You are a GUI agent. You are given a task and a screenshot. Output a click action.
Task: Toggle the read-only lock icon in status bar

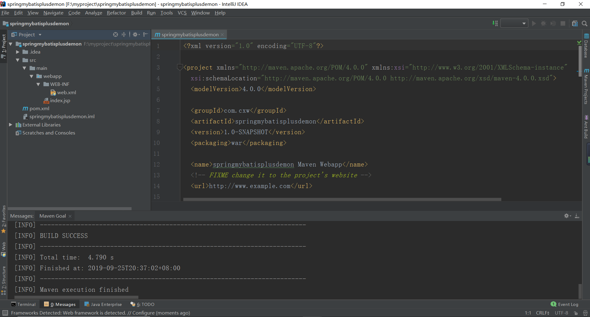click(576, 313)
